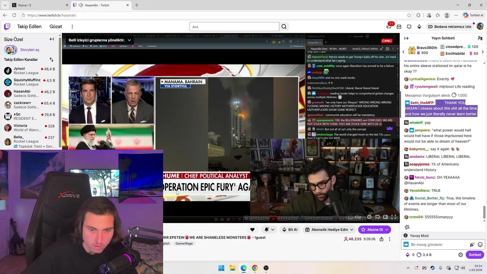Sort the Takip Edilen Kanallar list
The height and width of the screenshot is (274, 487).
(51, 60)
